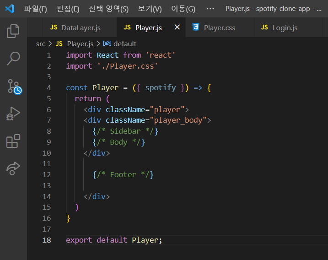
Task: Click the VS Code logo icon
Action: [x=10, y=9]
